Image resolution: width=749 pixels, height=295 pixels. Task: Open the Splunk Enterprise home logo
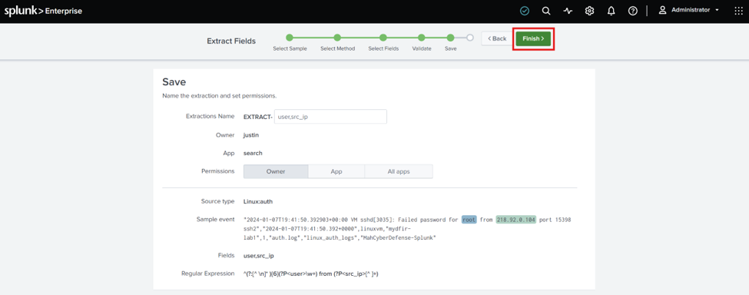click(x=43, y=11)
